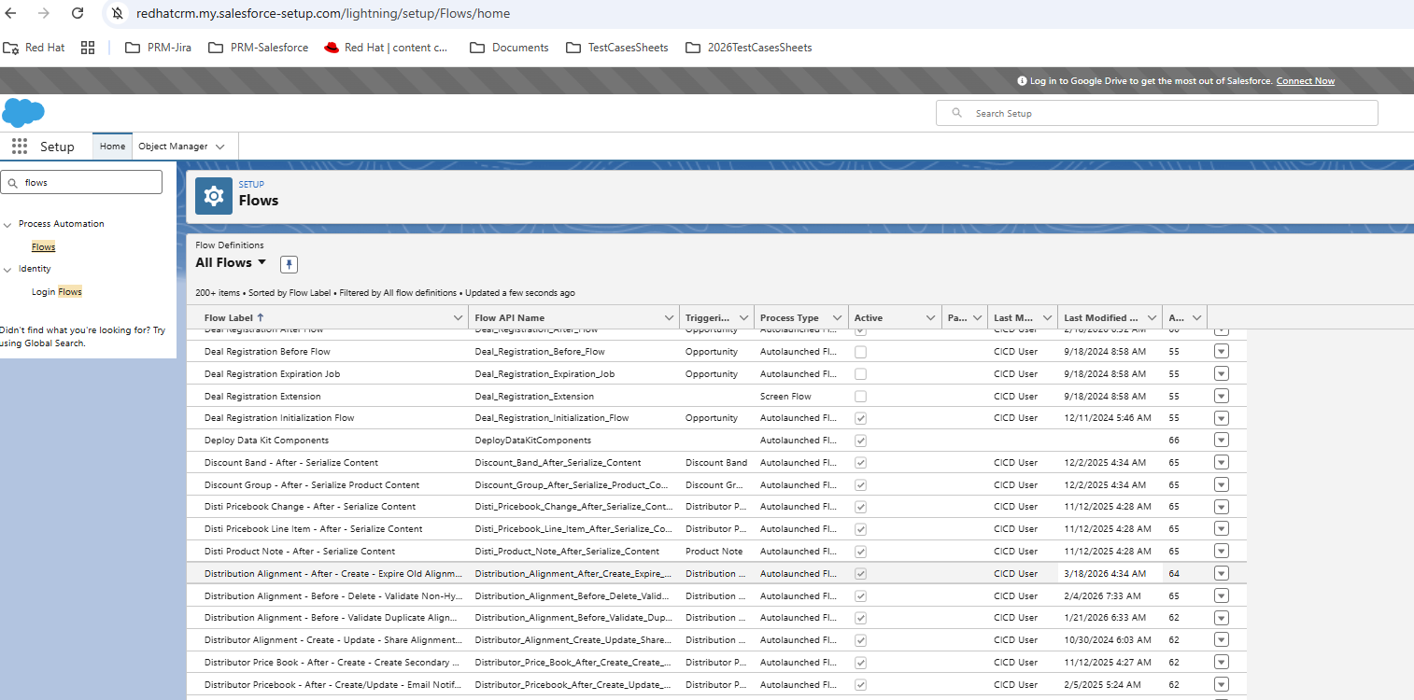
Task: Open row actions for Distributor Price Book flow
Action: (1222, 663)
